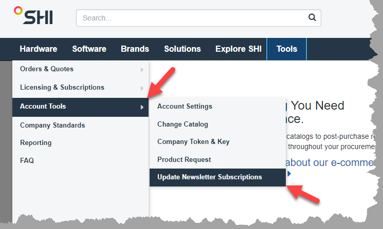Open the Software menu
383x229 pixels.
89,49
